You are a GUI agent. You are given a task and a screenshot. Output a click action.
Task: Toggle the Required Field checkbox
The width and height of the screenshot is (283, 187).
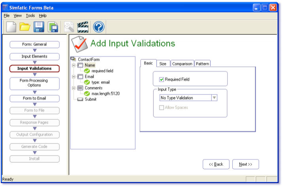161,79
